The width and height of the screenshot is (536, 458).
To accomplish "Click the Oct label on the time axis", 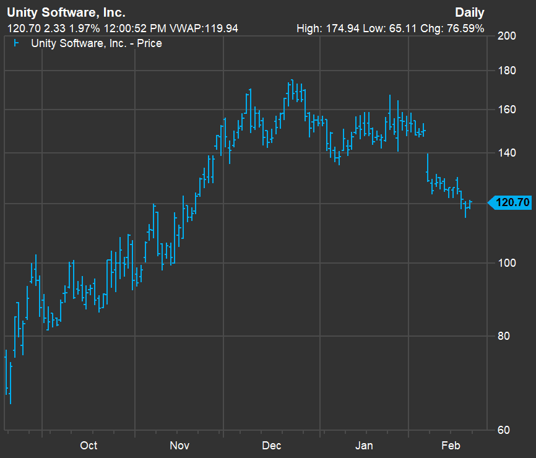I will pyautogui.click(x=89, y=446).
